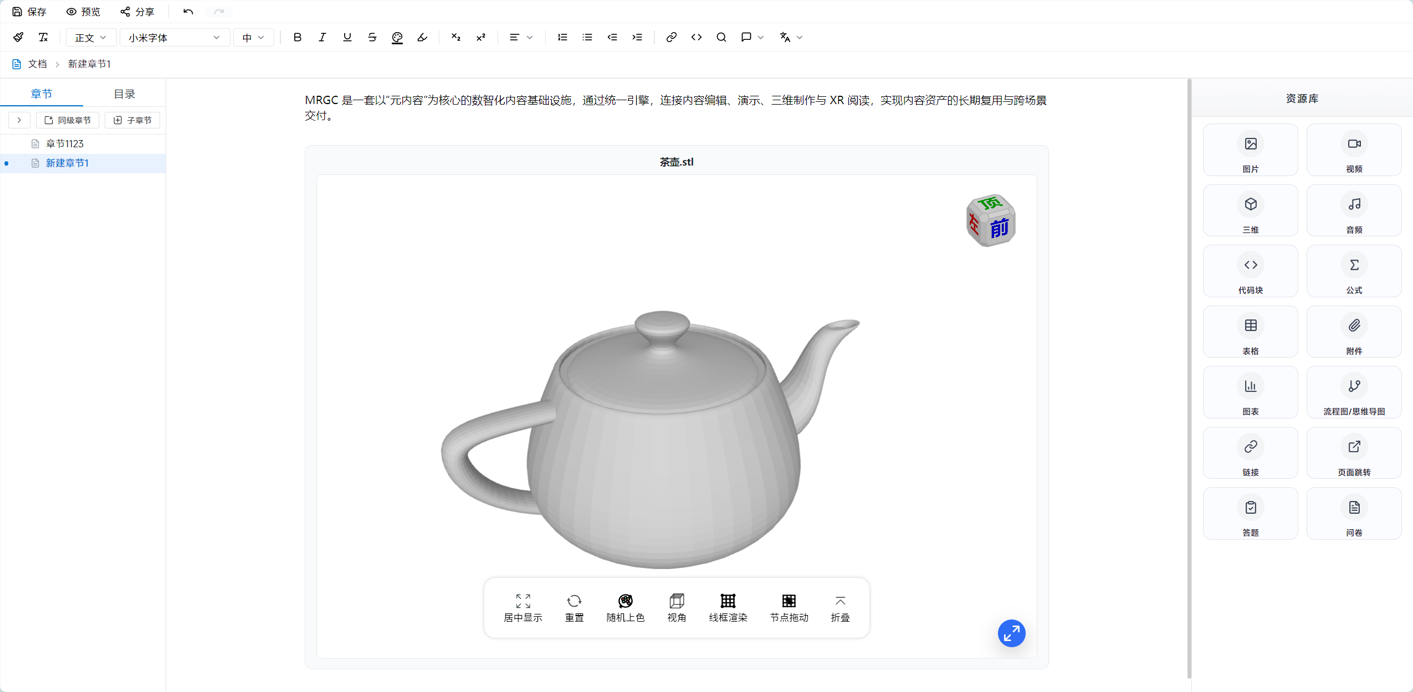Open the paragraph style dropdown
This screenshot has width=1413, height=692.
click(91, 38)
